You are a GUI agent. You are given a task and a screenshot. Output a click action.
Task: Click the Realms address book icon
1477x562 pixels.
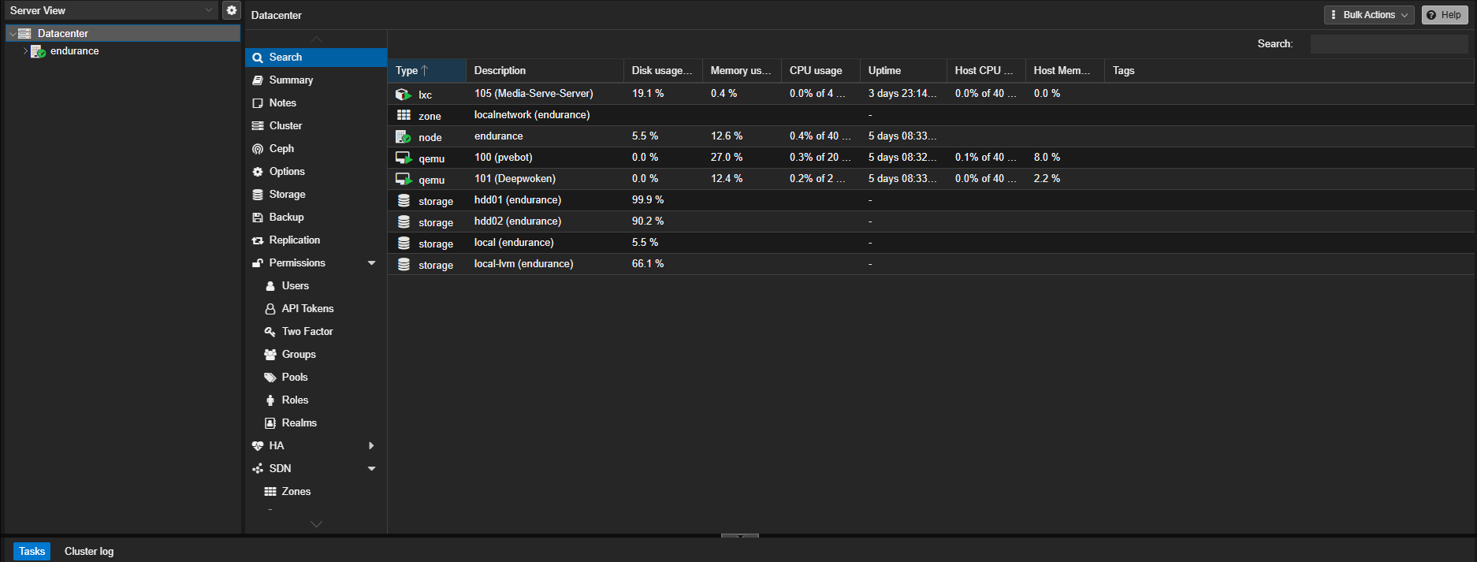[270, 423]
